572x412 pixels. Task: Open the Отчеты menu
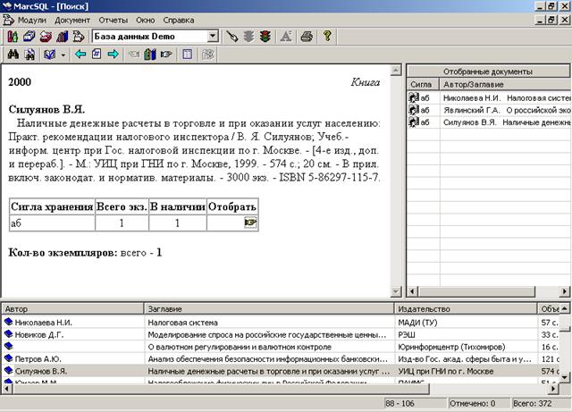(x=113, y=19)
